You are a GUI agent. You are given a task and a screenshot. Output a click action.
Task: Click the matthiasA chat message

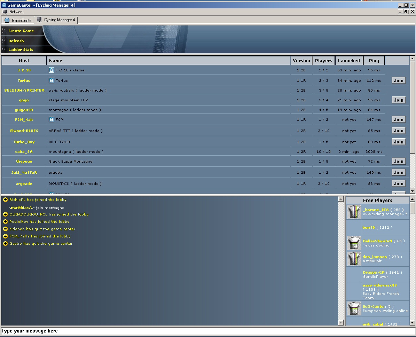(x=36, y=207)
